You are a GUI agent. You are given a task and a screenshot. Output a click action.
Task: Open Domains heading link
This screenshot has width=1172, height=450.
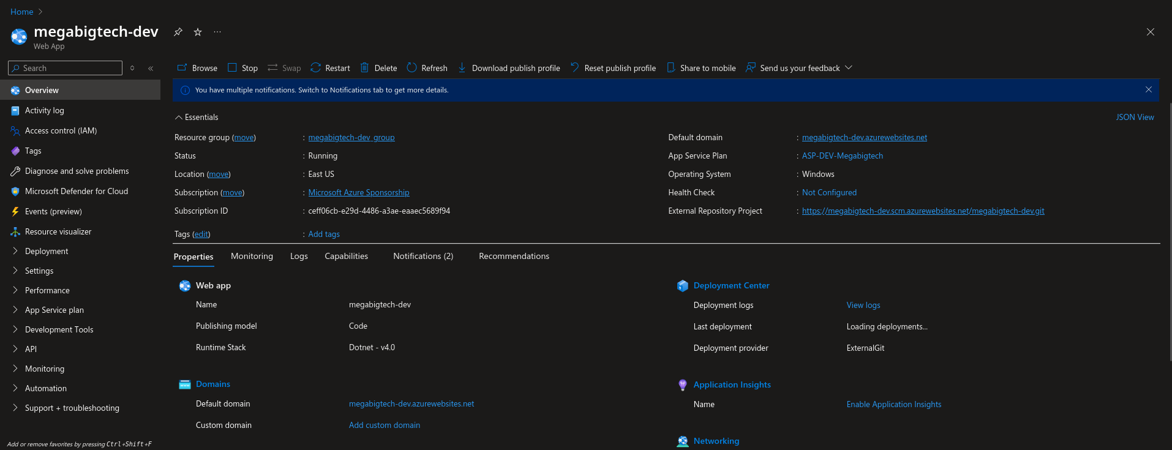click(213, 384)
